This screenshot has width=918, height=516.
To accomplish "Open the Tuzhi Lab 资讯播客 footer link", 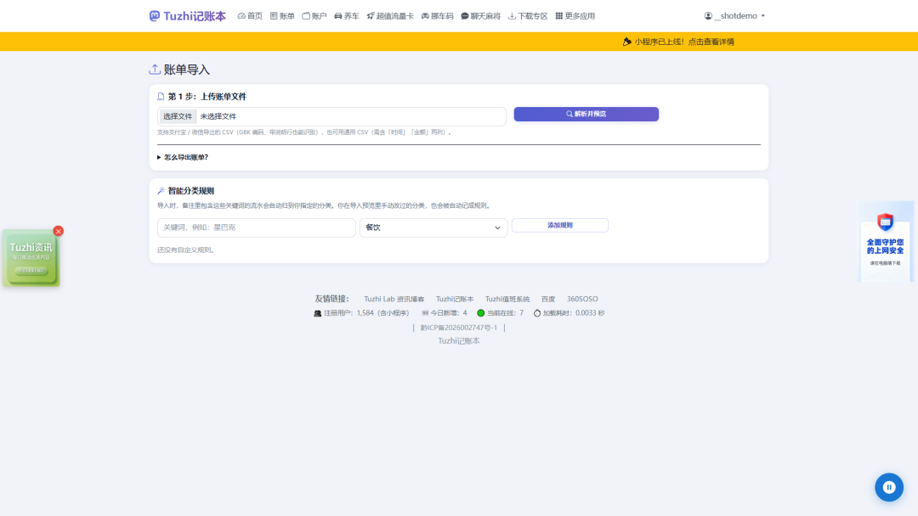I will 394,300.
